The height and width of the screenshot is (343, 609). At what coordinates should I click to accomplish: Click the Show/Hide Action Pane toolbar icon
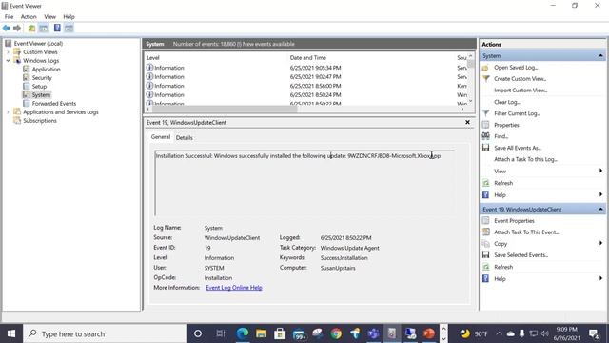[69, 28]
